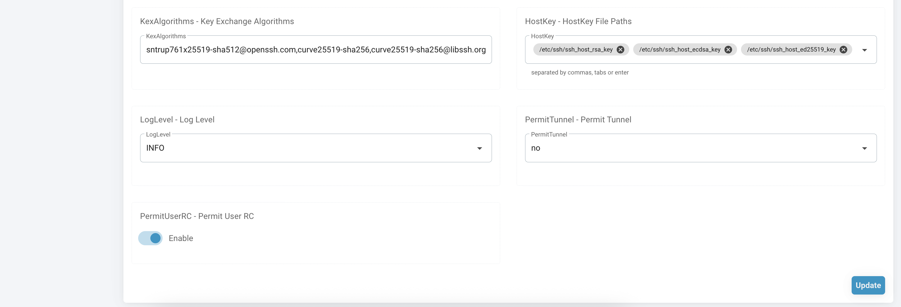The image size is (901, 307).
Task: Toggle the PermitUserRC Enable switch
Action: point(150,238)
